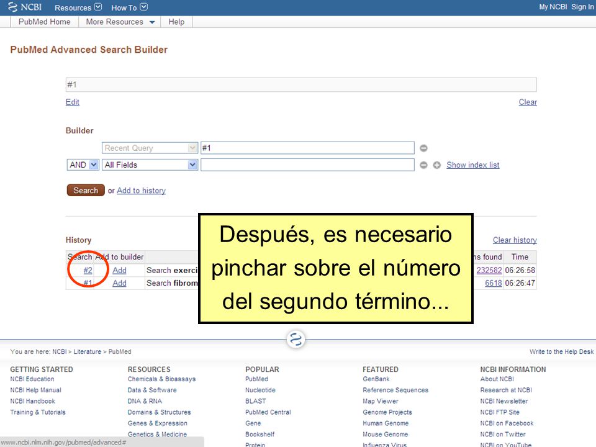This screenshot has height=447, width=596.
Task: Open Genome Projects link
Action: tap(387, 412)
